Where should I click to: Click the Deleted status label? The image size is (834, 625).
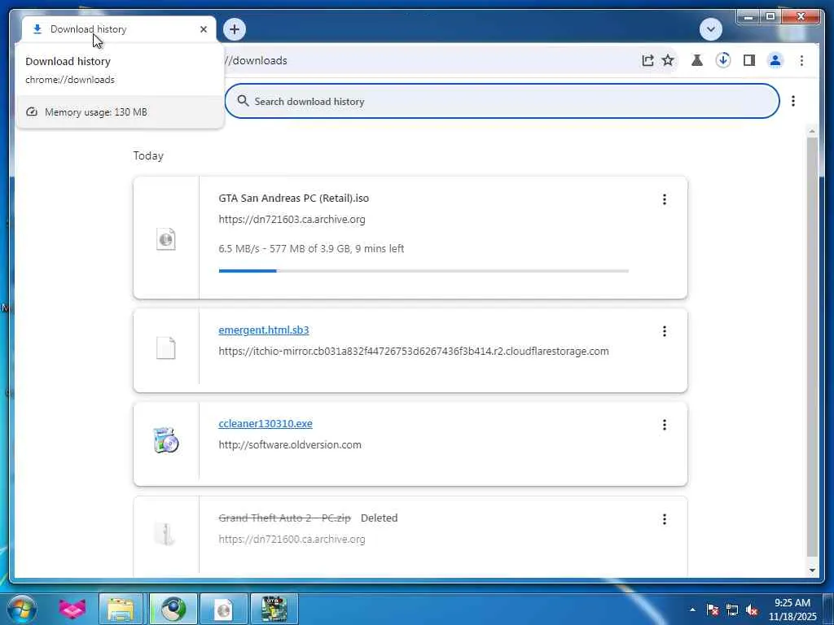point(380,518)
